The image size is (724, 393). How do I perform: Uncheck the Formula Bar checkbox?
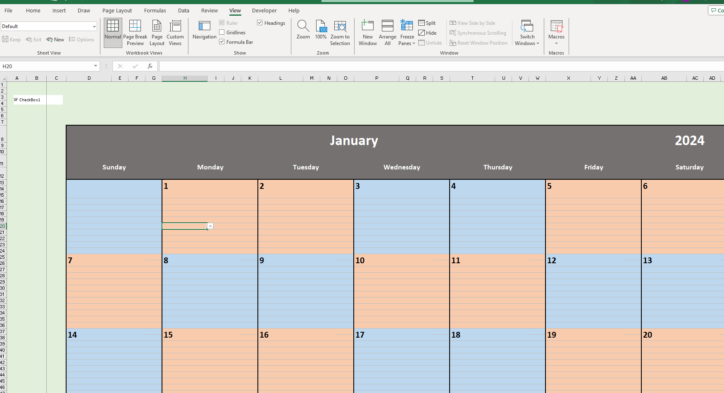(222, 42)
